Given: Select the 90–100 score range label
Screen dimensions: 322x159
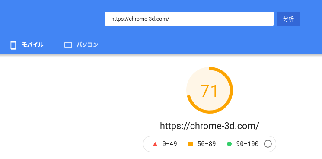Looking at the screenshot, I should (248, 144).
